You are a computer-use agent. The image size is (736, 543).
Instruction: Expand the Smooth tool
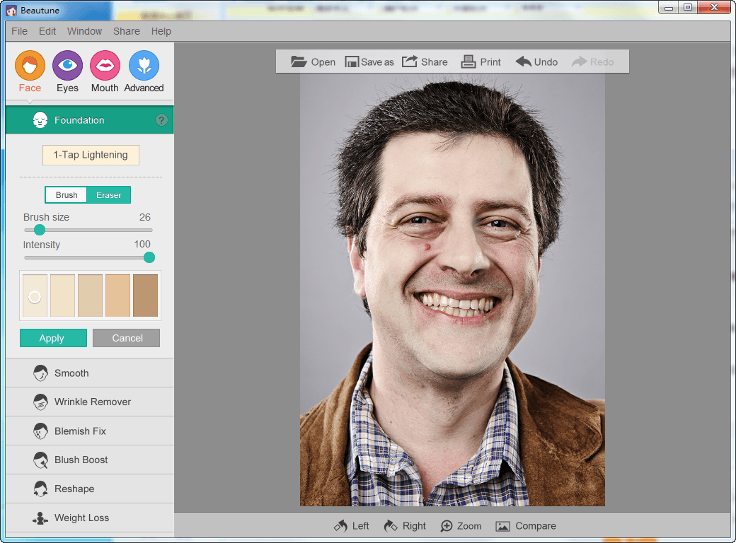[90, 373]
